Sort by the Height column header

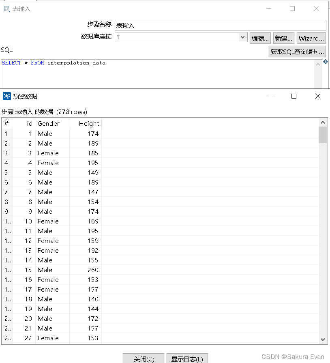point(86,123)
